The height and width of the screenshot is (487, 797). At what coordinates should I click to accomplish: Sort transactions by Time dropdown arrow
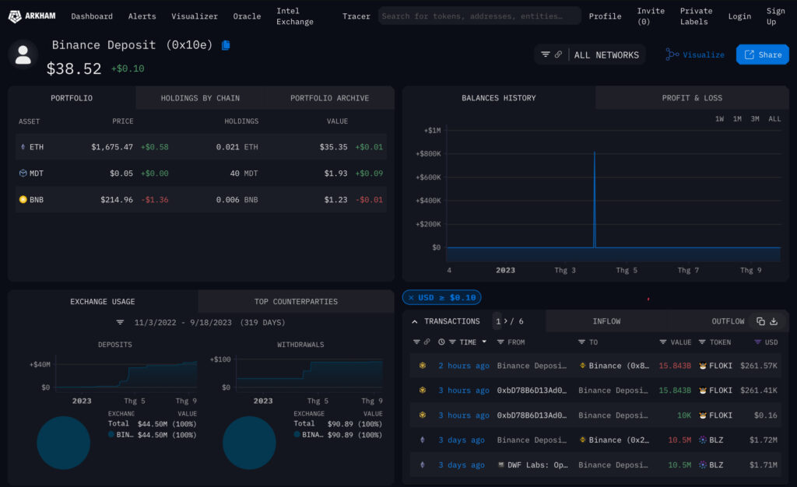tap(484, 342)
